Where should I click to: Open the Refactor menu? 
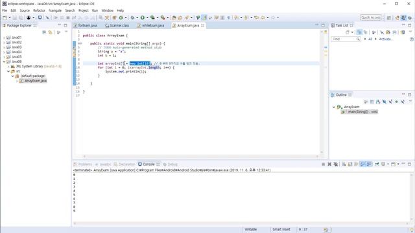39,10
